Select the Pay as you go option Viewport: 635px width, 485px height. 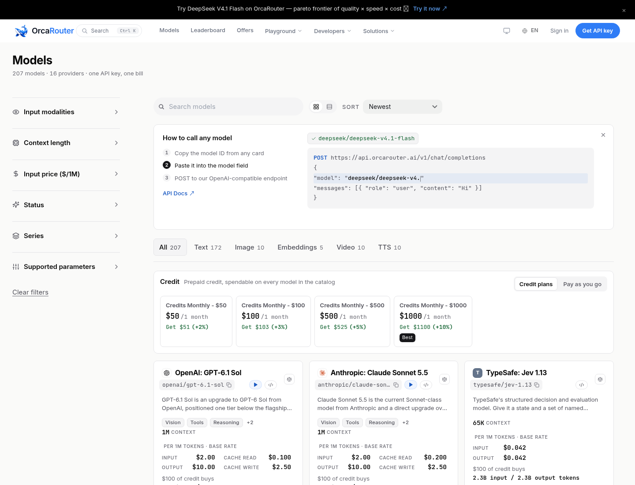[582, 284]
